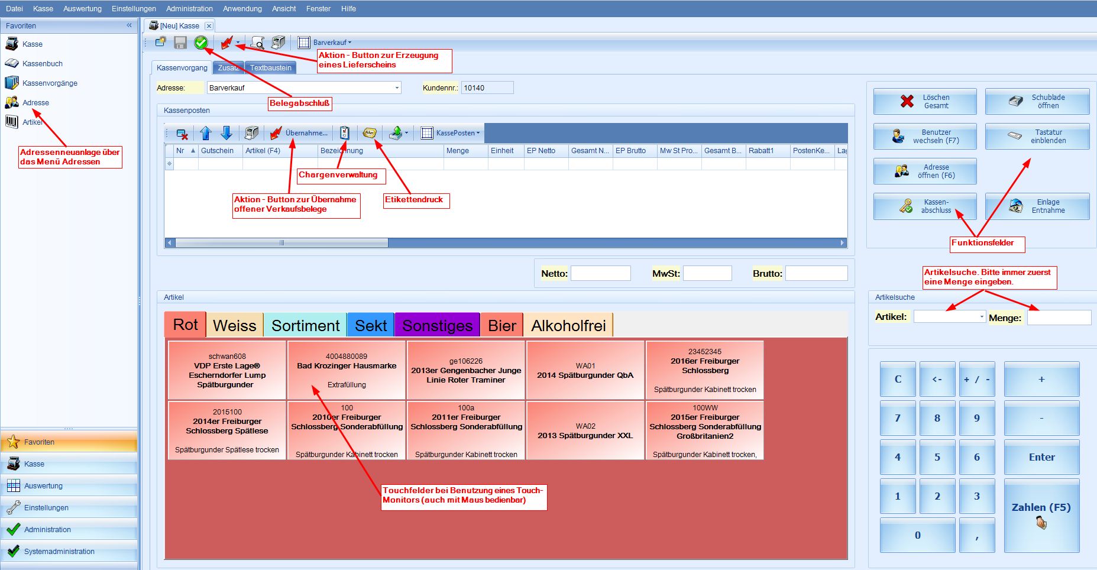Open the Barverkauf layout dropdown in toolbar
Viewport: 1097px width, 570px height.
point(325,43)
